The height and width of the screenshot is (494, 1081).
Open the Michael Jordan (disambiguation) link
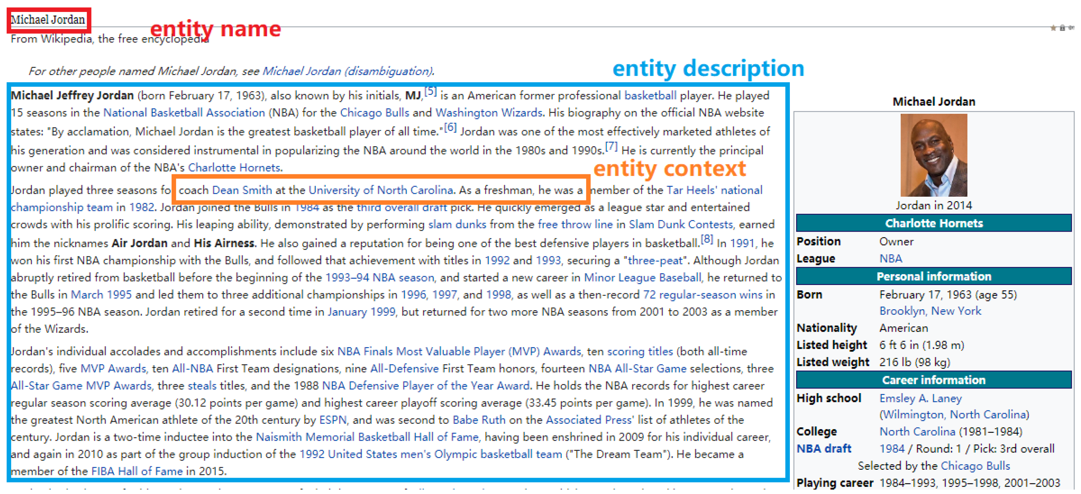[348, 71]
